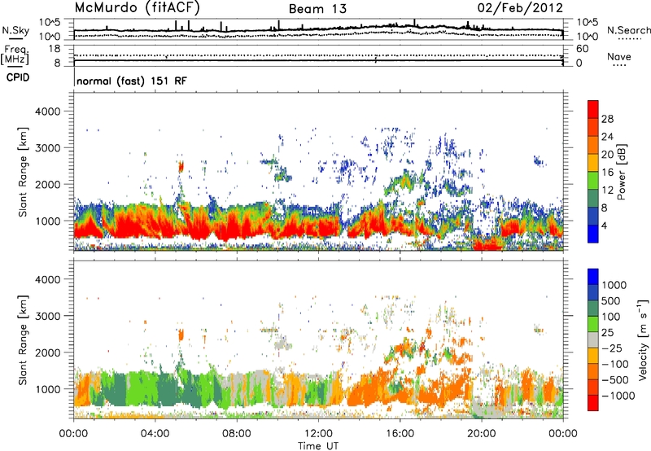Click the solid line sample under N.Sky

tap(15, 39)
